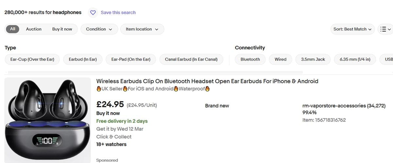This screenshot has width=393, height=163.
Task: Click the Save this search link
Action: point(118,12)
